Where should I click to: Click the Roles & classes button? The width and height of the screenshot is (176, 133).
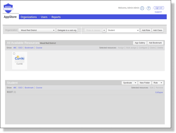click(93, 30)
